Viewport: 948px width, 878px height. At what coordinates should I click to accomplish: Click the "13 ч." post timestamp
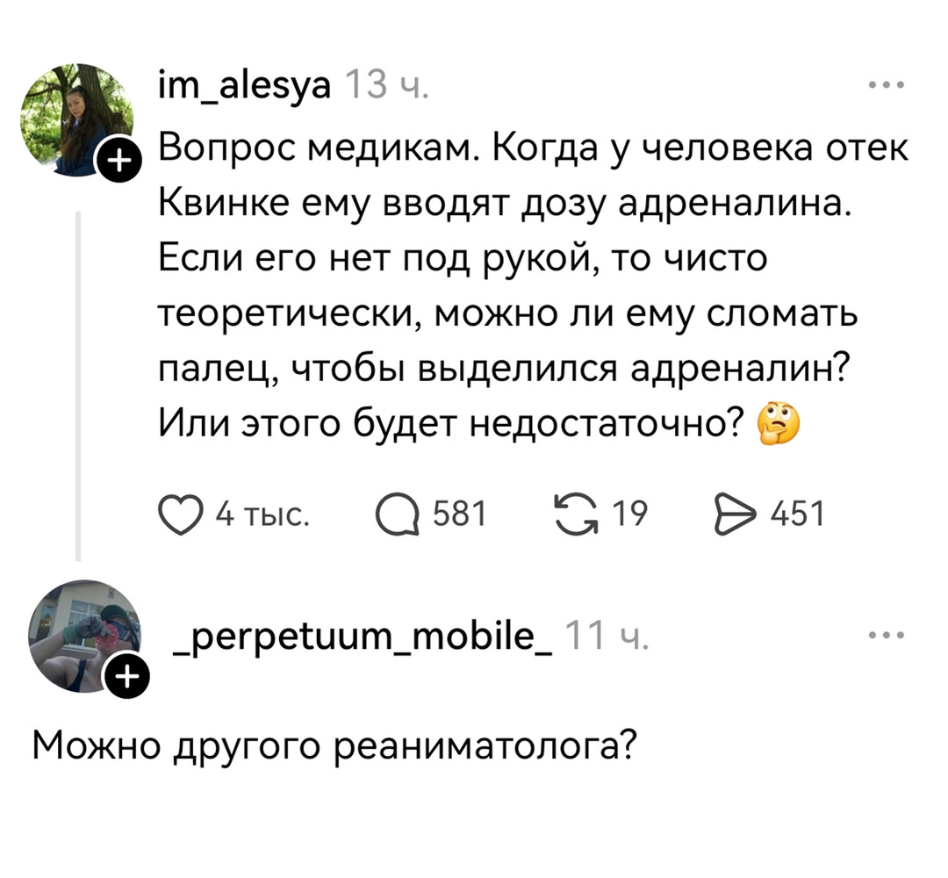point(384,86)
